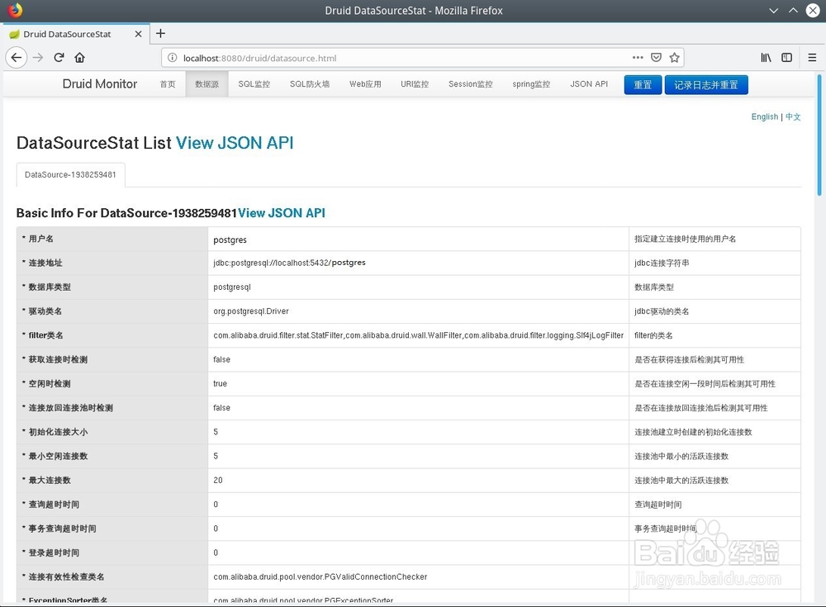
Task: Click the 数据库类型 value postgresql
Action: pyautogui.click(x=232, y=287)
